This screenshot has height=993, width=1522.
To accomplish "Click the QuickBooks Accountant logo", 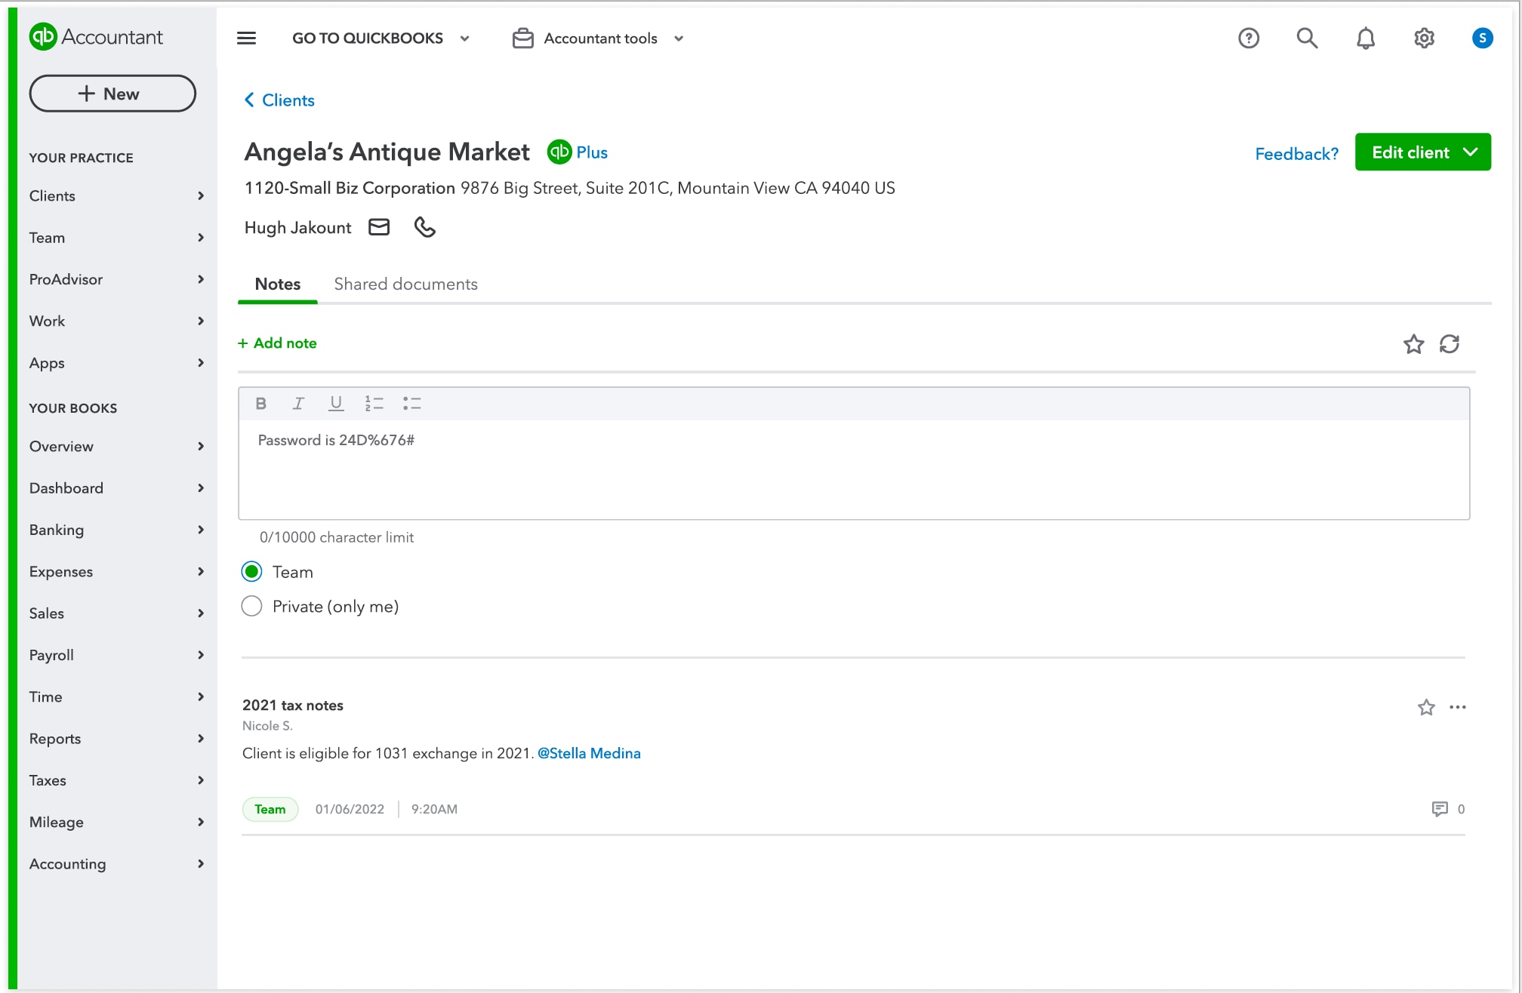I will (x=96, y=37).
